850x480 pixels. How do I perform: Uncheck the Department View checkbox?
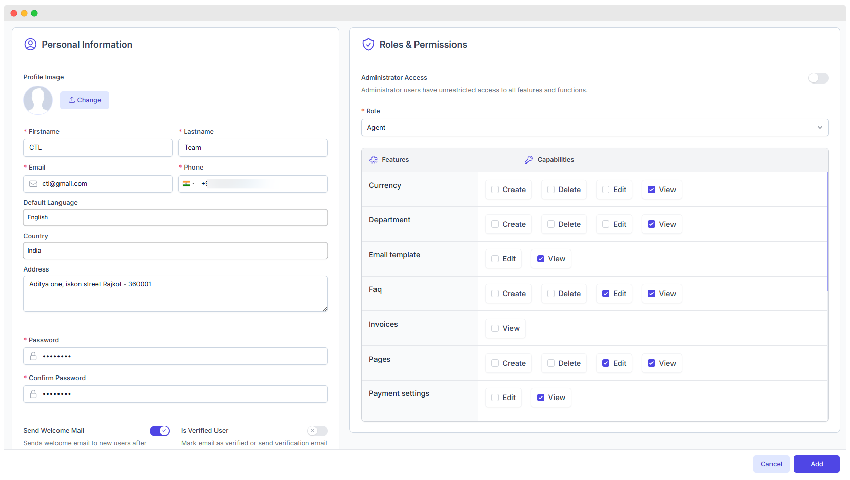[651, 224]
